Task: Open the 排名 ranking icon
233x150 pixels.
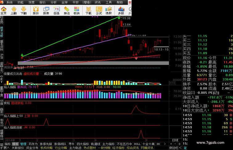Action: tap(67, 10)
